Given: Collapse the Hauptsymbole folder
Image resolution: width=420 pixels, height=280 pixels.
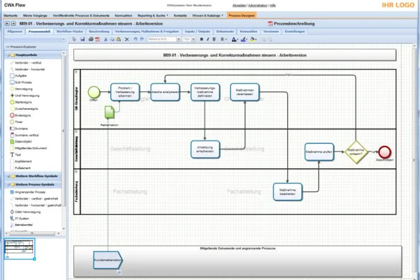Looking at the screenshot, I should 8,55.
